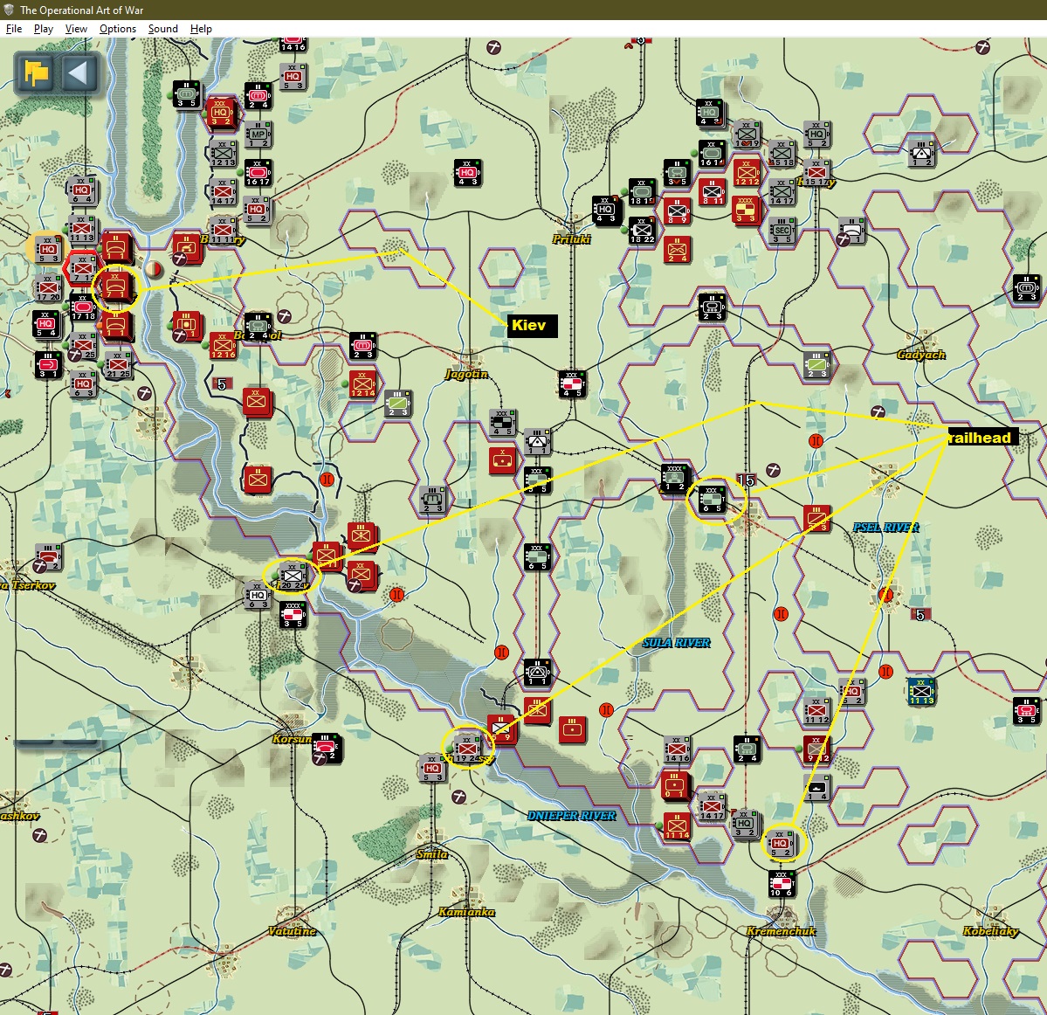Viewport: 1047px width, 1015px height.
Task: Select the red counter 8 11
Action: [712, 191]
